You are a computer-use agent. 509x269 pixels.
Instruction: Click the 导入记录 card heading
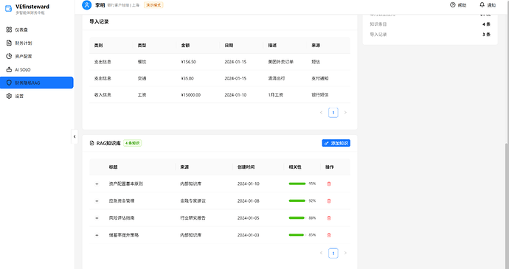coord(99,21)
